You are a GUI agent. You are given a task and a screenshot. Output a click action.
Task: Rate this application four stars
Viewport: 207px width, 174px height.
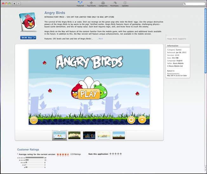click(118, 154)
